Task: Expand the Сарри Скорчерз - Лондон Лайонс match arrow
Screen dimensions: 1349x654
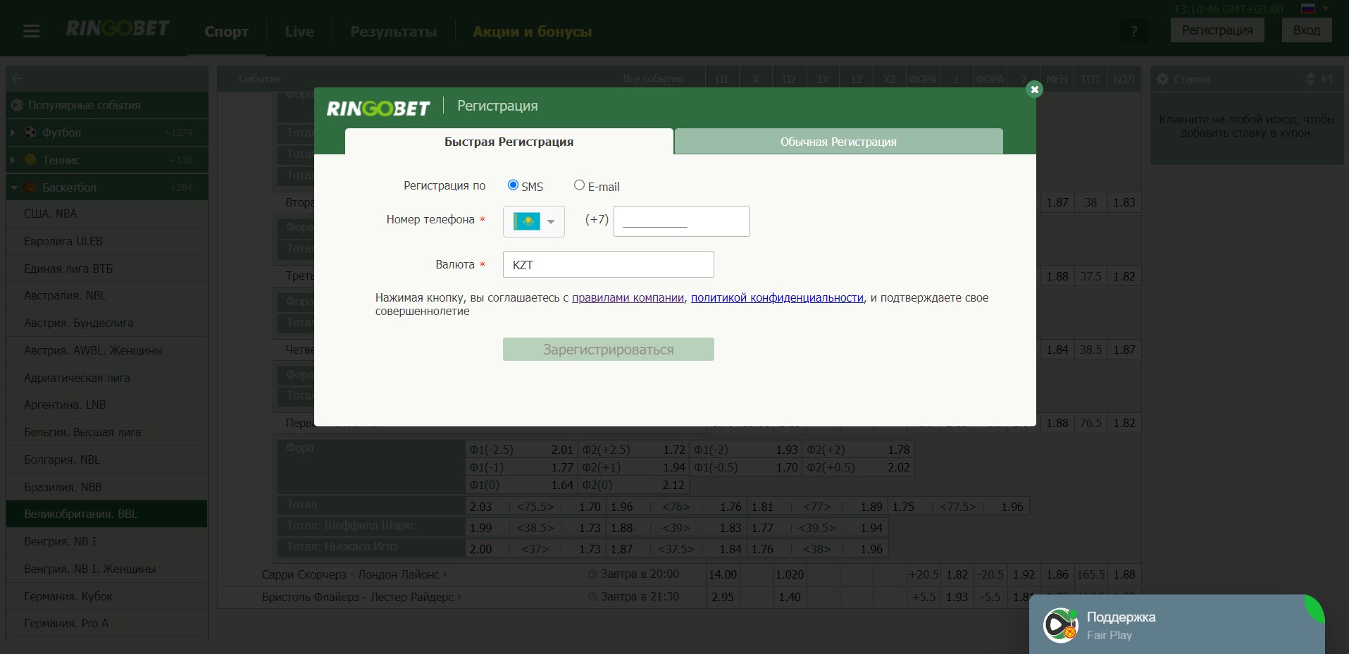Action: pyautogui.click(x=445, y=575)
